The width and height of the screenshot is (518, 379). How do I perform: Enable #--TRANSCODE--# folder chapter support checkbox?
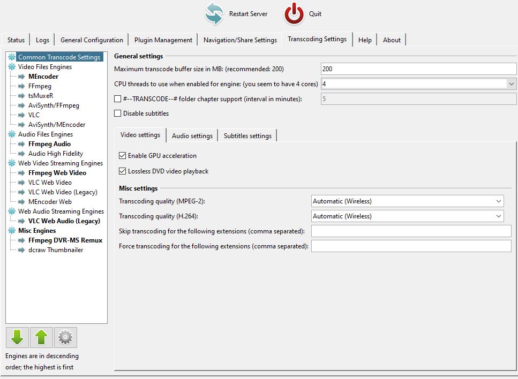point(118,98)
